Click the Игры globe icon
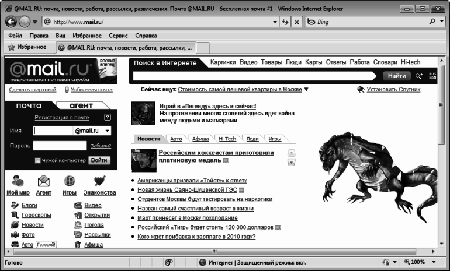This screenshot has width=450, height=271. click(70, 181)
